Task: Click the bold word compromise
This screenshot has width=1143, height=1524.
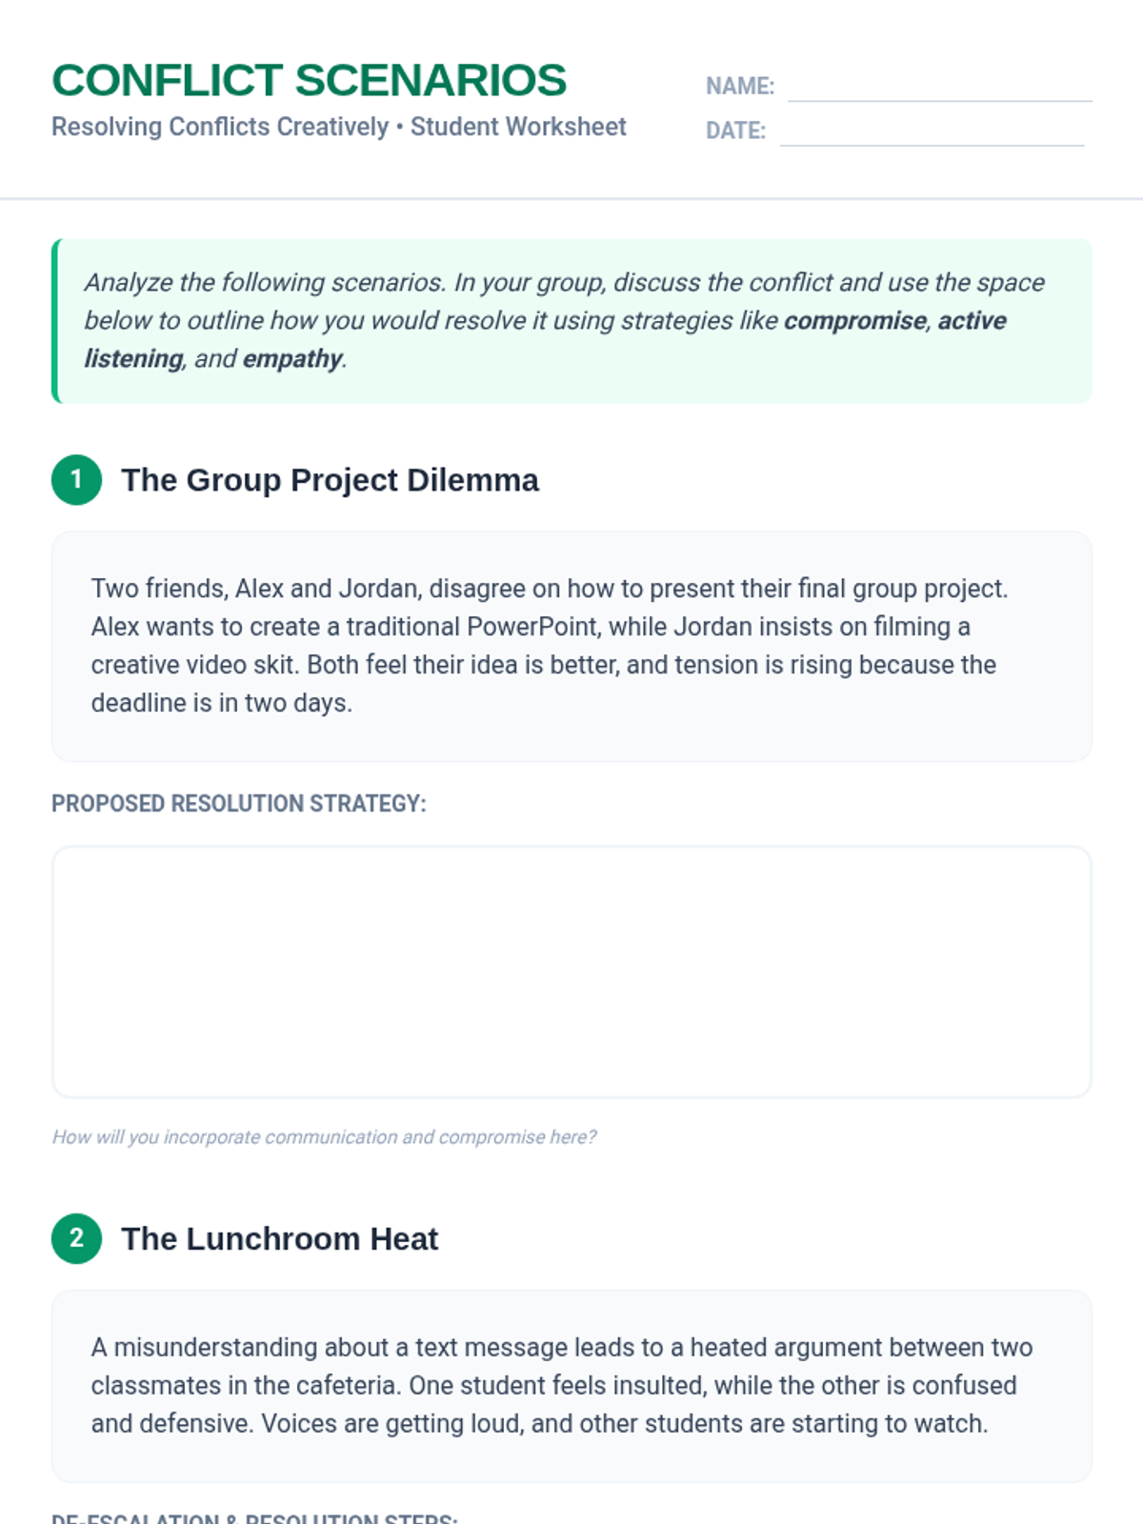Action: [854, 321]
